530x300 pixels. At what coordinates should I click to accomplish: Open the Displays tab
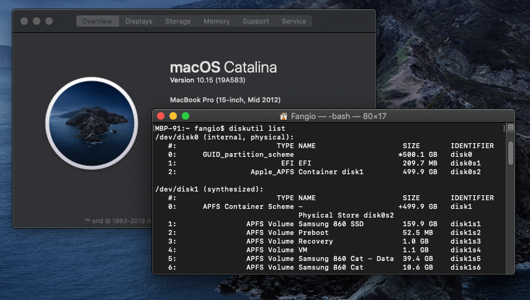pyautogui.click(x=138, y=21)
